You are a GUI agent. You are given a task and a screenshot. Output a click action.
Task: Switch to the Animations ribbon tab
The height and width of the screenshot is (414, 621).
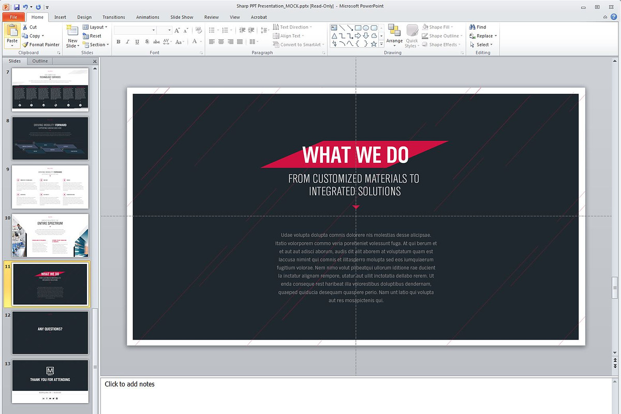click(147, 17)
